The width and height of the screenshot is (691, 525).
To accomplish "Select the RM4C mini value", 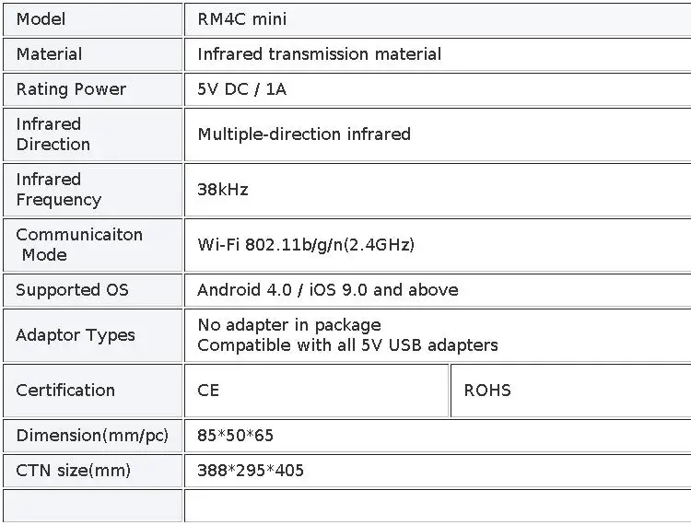I will click(242, 19).
